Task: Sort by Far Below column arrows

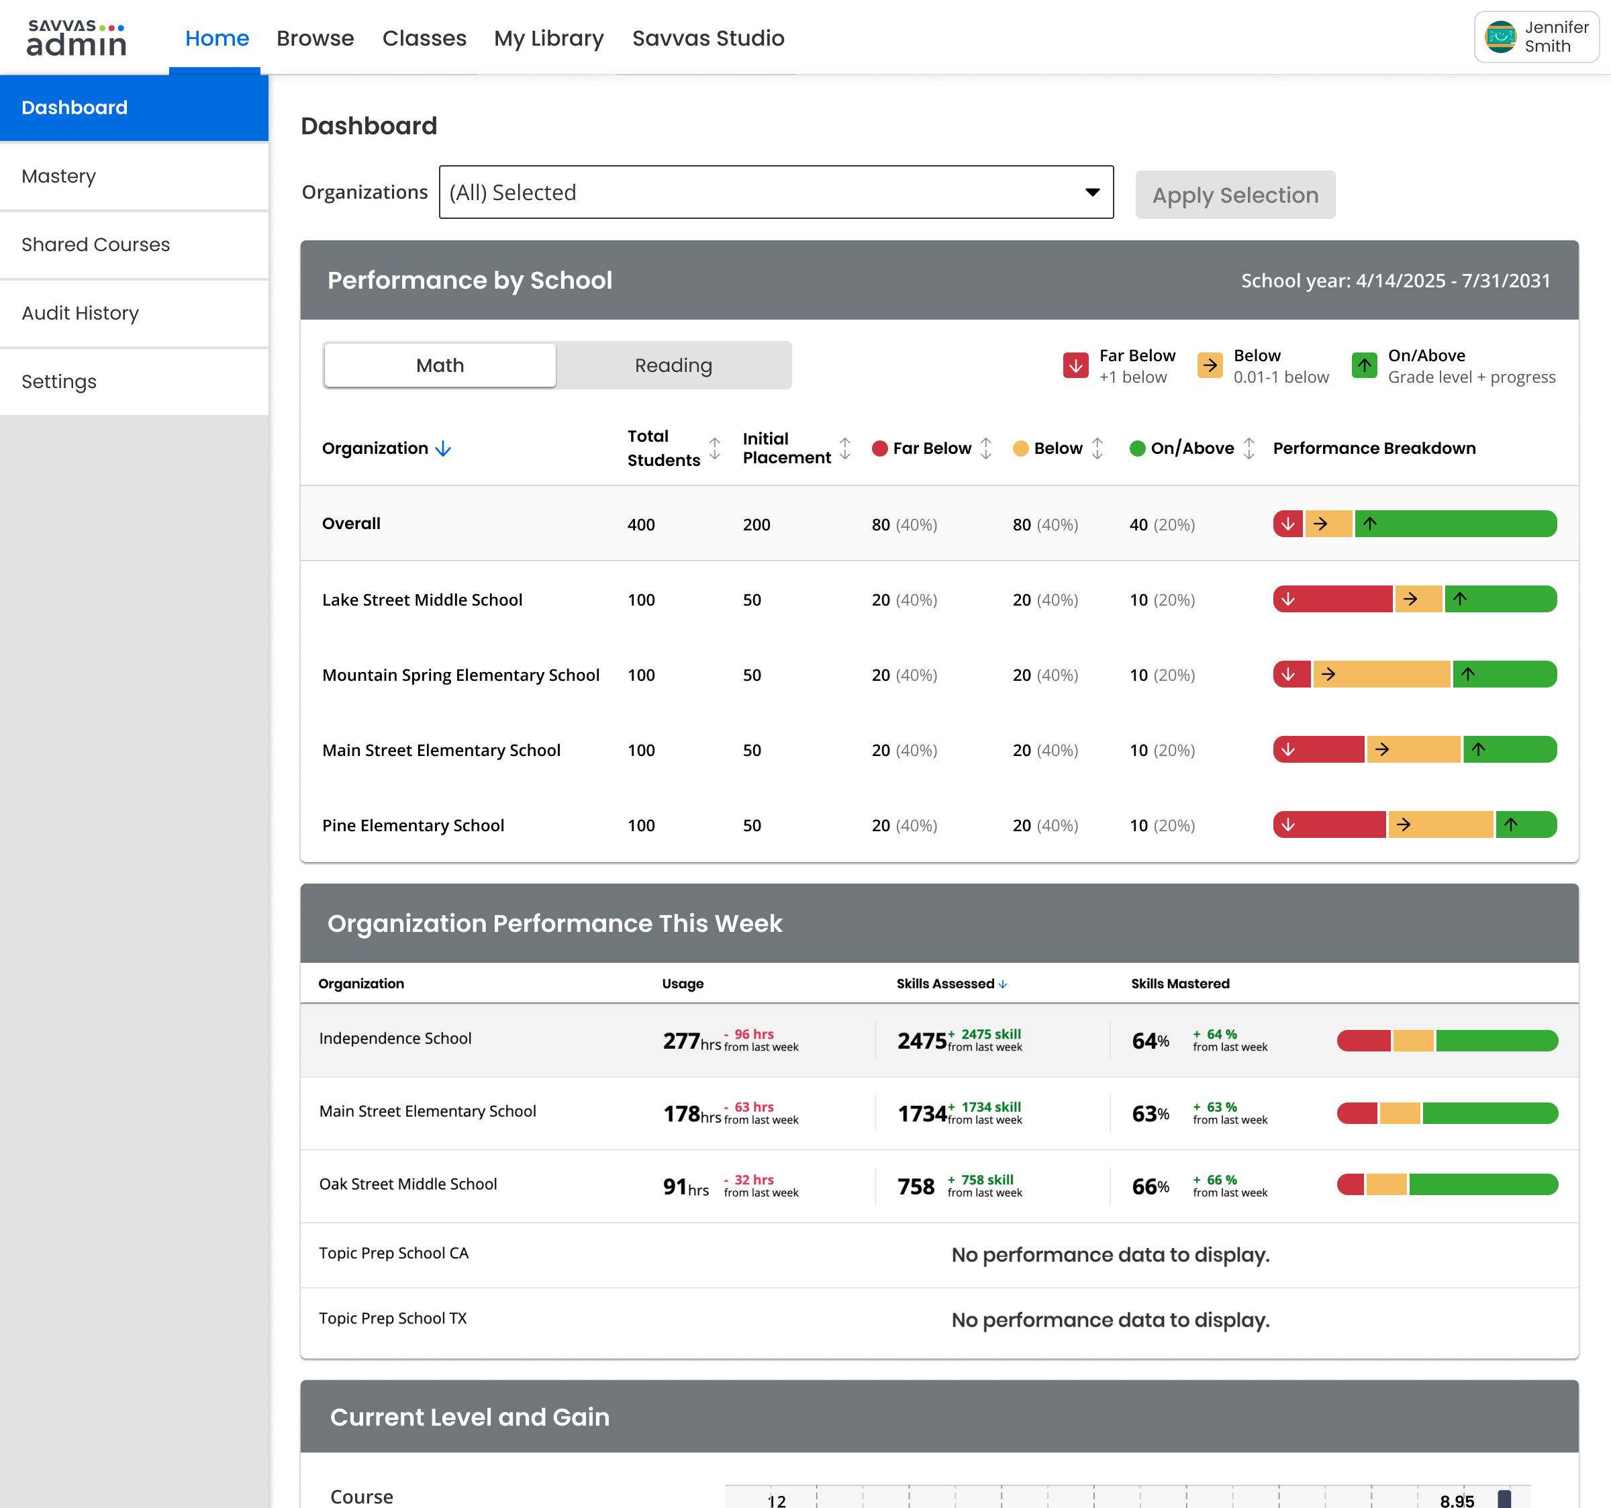Action: pyautogui.click(x=985, y=449)
